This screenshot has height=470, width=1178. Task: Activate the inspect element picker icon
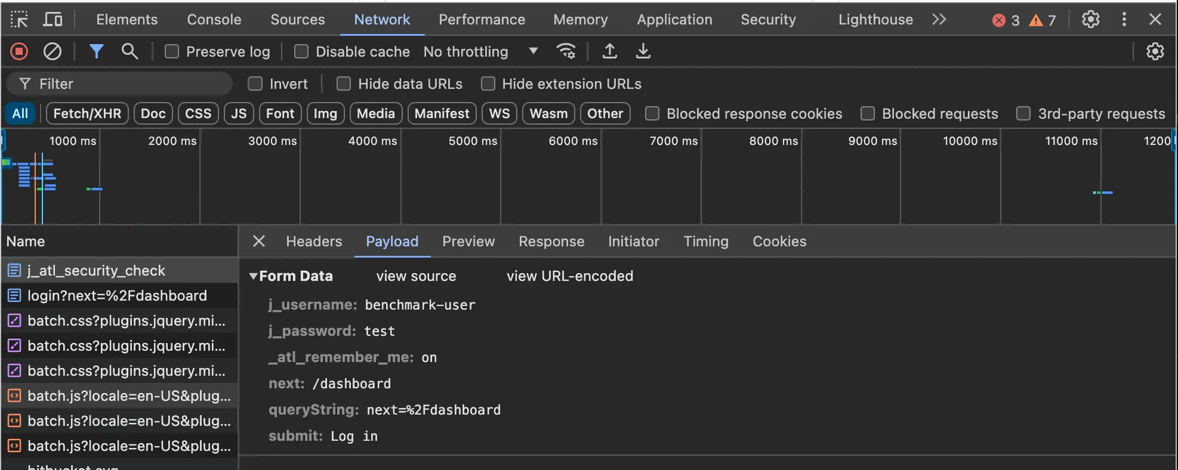(x=19, y=20)
